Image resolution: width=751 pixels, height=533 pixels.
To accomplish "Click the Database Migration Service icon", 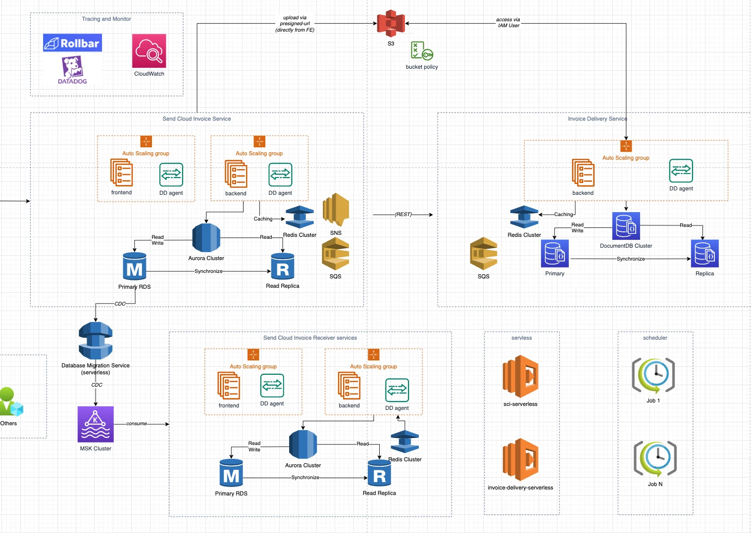I will point(96,341).
